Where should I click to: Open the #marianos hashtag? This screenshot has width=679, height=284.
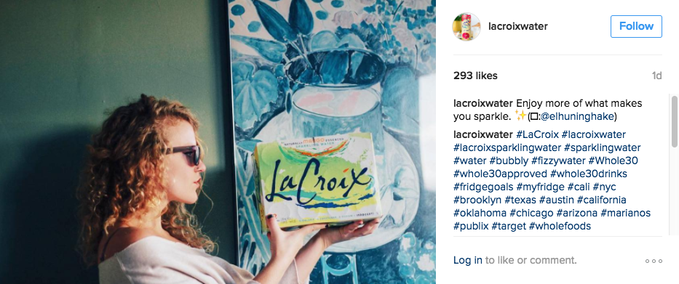pyautogui.click(x=626, y=213)
